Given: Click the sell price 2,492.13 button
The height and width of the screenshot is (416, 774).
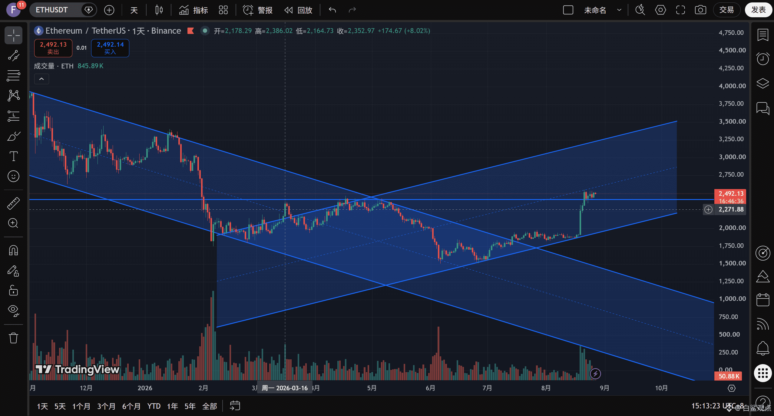Looking at the screenshot, I should tap(53, 48).
